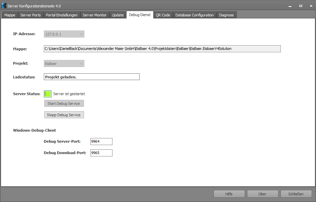Focus the Debug Download-Port field
The width and height of the screenshot is (316, 202).
pyautogui.click(x=101, y=153)
